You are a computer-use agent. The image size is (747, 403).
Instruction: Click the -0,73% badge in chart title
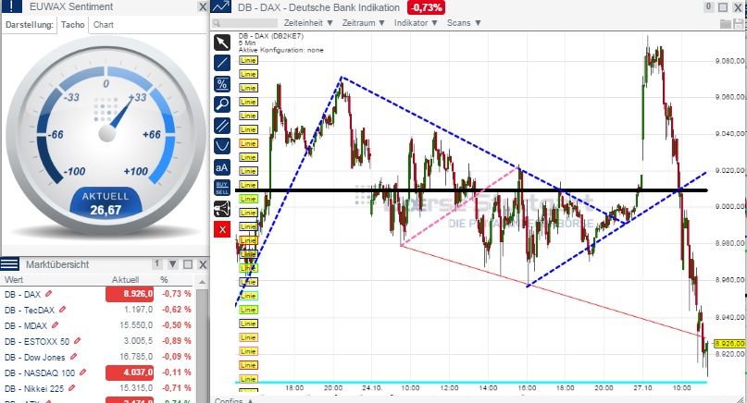click(x=426, y=7)
